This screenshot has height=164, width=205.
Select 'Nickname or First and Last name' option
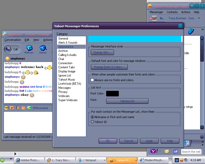point(92,117)
